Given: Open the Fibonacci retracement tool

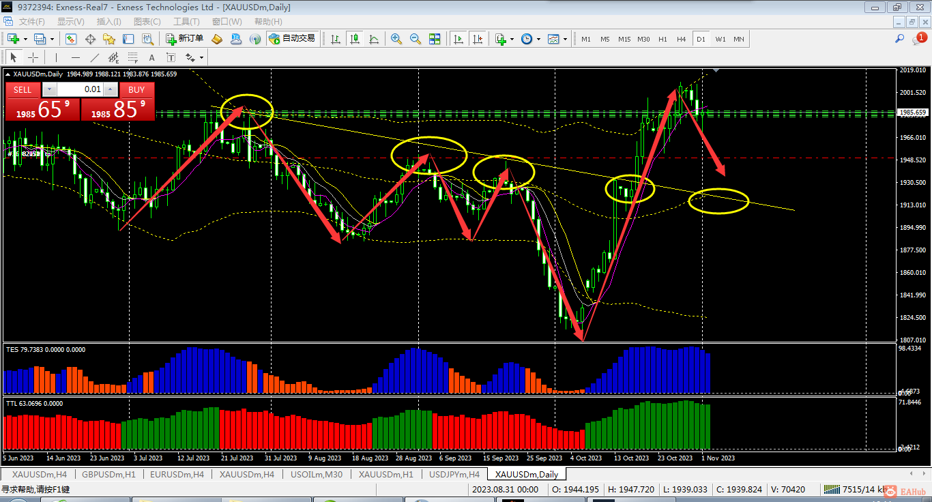Looking at the screenshot, I should pyautogui.click(x=132, y=57).
